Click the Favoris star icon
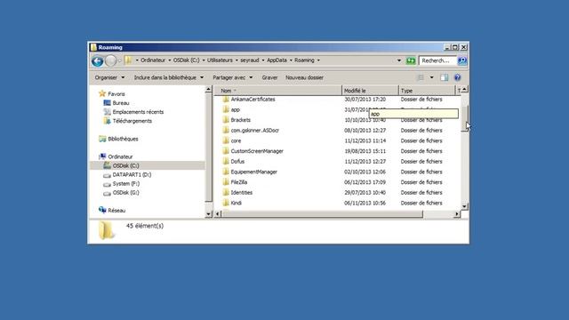The image size is (569, 320). (102, 93)
